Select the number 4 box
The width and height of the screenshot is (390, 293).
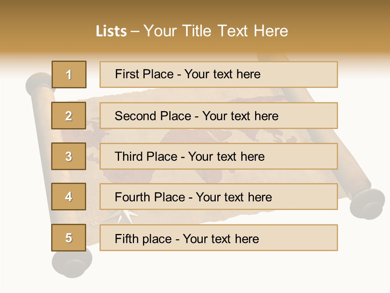pyautogui.click(x=69, y=197)
